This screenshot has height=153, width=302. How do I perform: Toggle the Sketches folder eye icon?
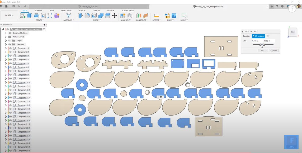coord(10,44)
